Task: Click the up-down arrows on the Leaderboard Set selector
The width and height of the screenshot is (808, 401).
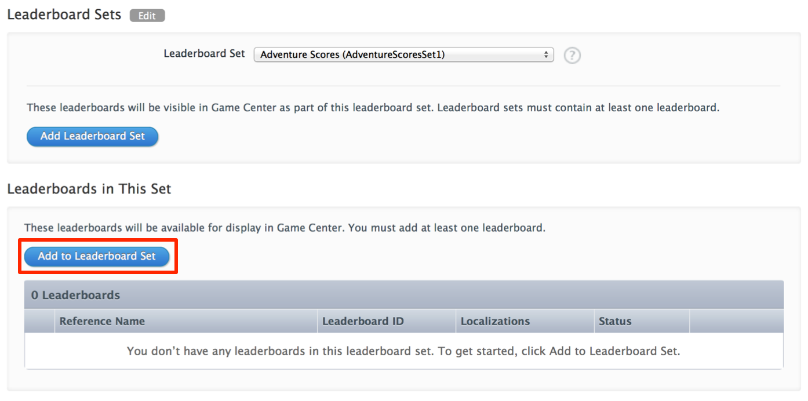Action: [545, 55]
